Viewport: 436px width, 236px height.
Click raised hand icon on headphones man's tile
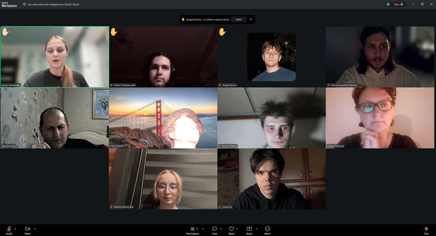(x=113, y=32)
